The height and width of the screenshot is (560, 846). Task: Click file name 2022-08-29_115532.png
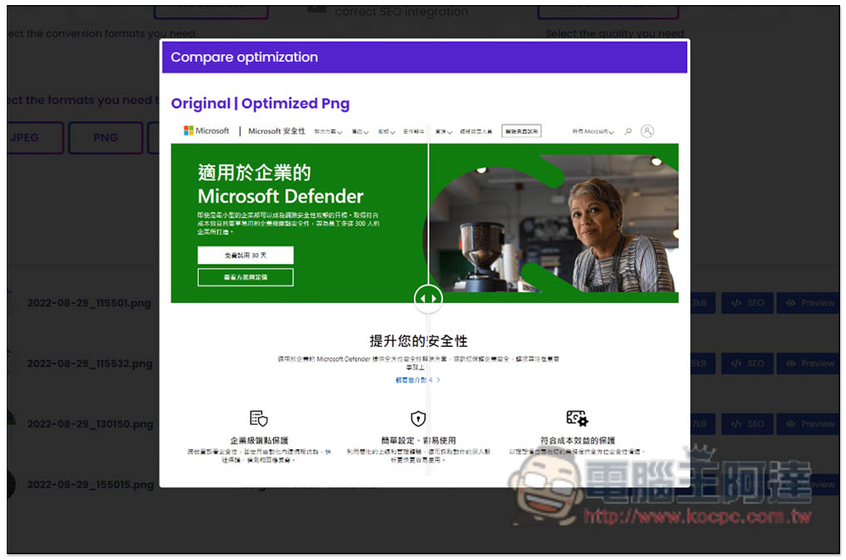pyautogui.click(x=90, y=364)
